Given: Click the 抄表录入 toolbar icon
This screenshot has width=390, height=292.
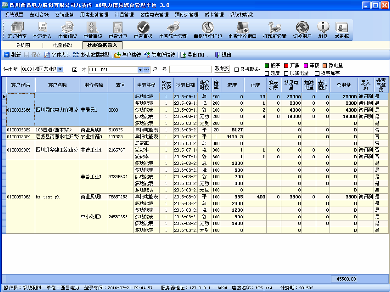Looking at the screenshot, I should 42,30.
